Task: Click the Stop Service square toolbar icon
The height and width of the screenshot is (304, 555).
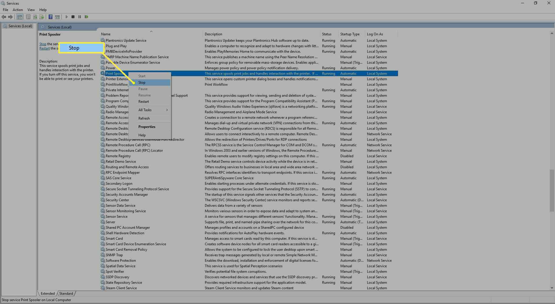Action: tap(73, 17)
